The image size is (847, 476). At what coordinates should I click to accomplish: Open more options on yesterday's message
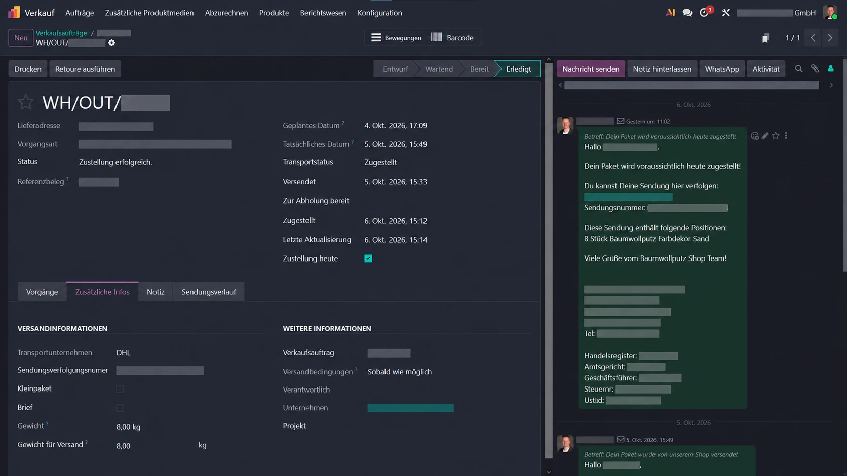coord(786,136)
